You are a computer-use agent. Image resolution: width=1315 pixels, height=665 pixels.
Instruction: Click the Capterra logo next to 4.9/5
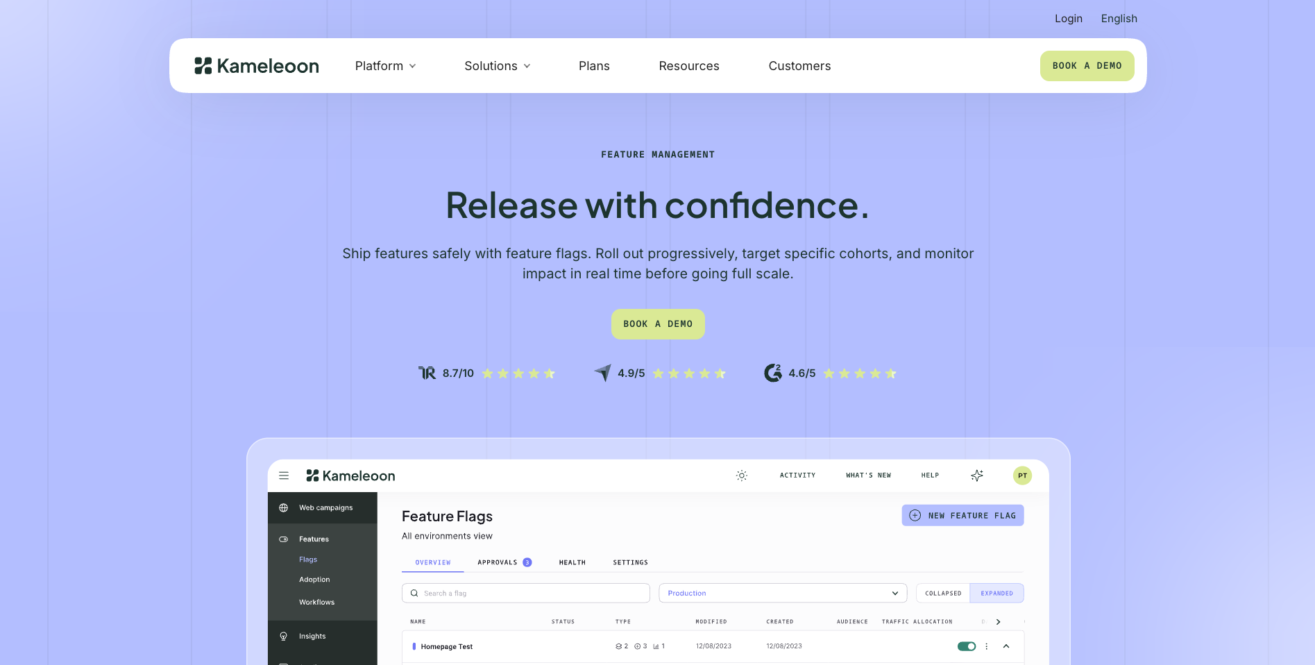click(603, 373)
